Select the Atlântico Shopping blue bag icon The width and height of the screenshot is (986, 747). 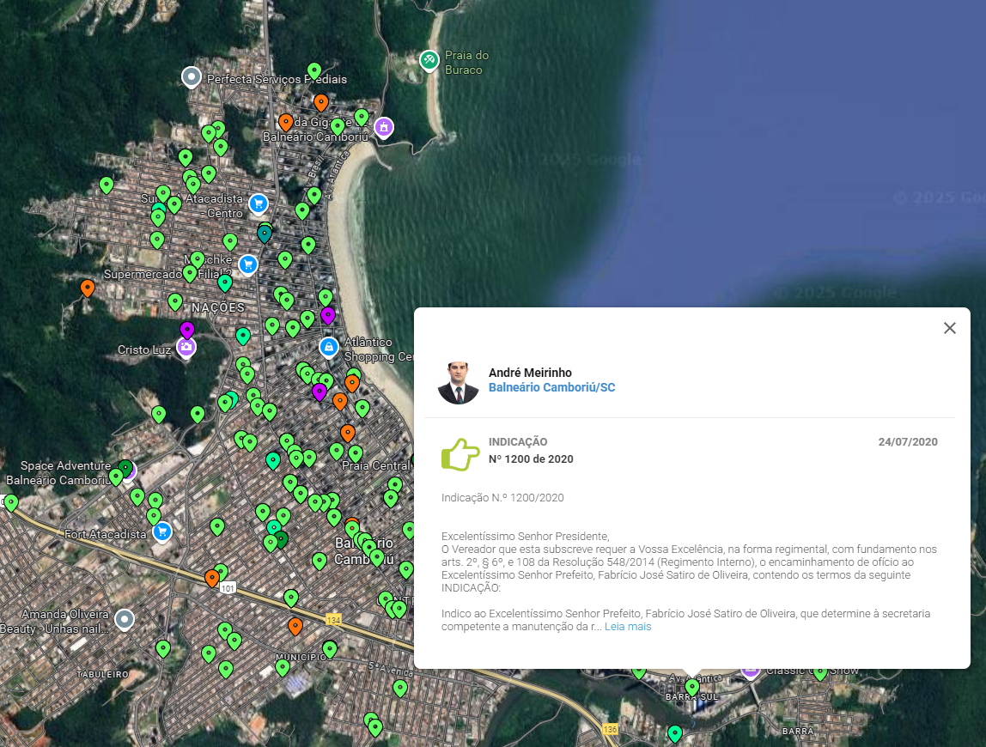[327, 347]
